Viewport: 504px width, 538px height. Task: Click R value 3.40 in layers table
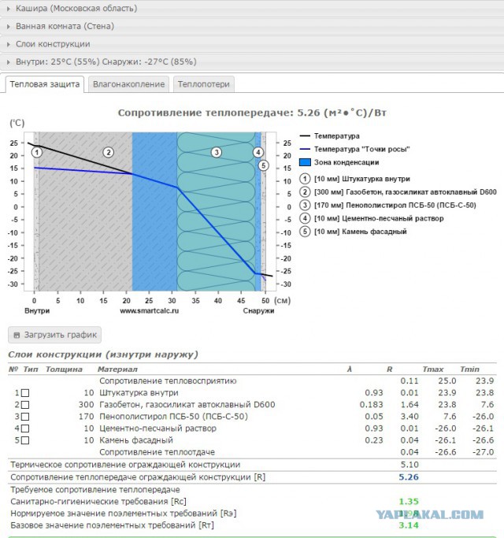click(x=409, y=417)
